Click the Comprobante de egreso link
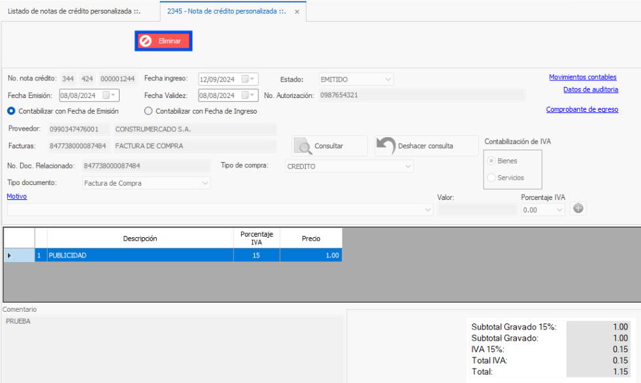The image size is (641, 383). [x=582, y=109]
